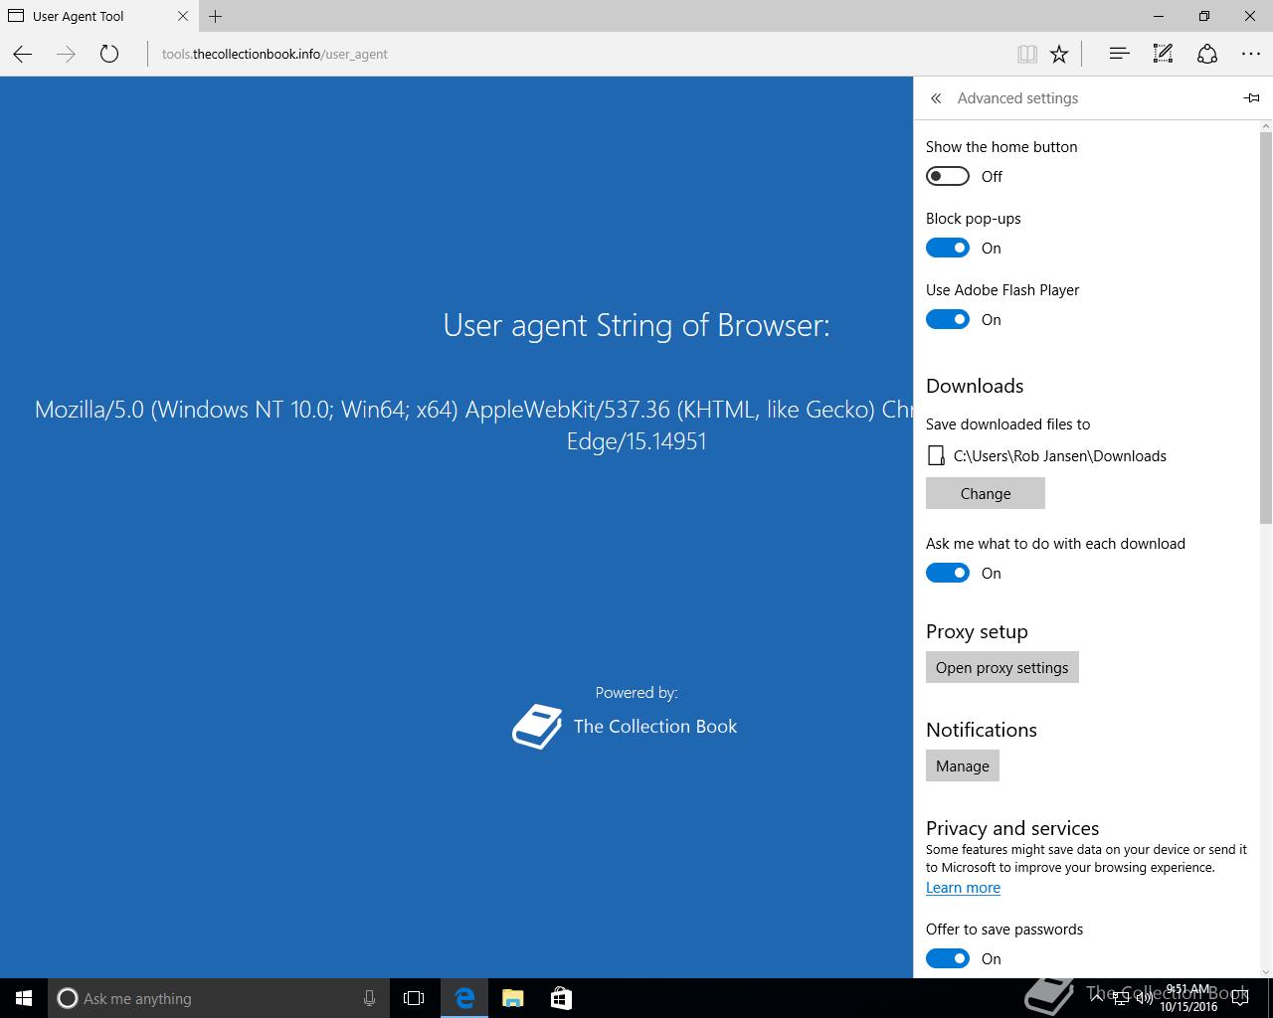
Task: Refresh the page with reload icon
Action: coord(109,55)
